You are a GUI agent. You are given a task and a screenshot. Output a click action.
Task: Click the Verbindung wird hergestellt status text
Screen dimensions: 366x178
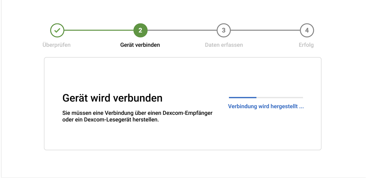point(265,107)
